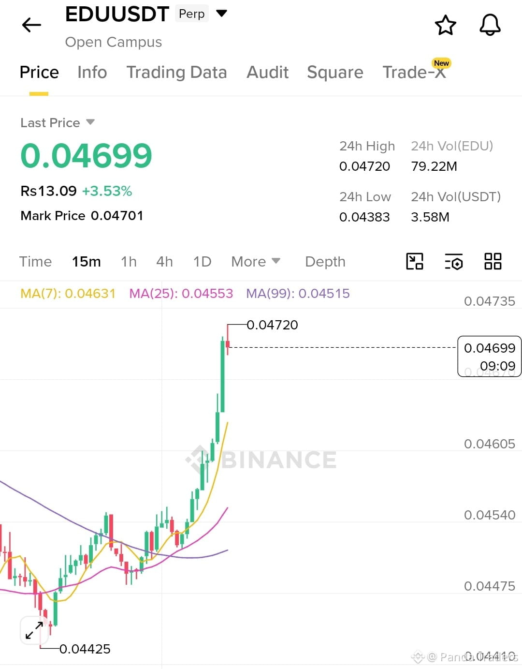Select the Time chart interval
Viewport: 522px width, 669px height.
tap(35, 261)
